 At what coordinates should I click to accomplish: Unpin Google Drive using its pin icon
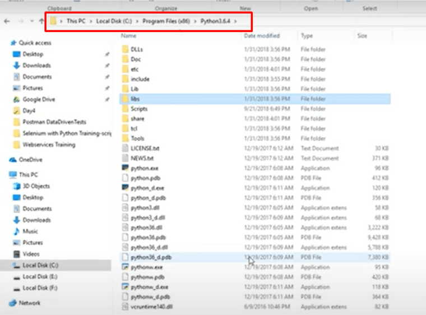[x=107, y=99]
